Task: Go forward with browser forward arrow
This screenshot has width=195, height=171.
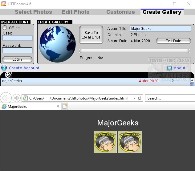Action: pyautogui.click(x=17, y=98)
